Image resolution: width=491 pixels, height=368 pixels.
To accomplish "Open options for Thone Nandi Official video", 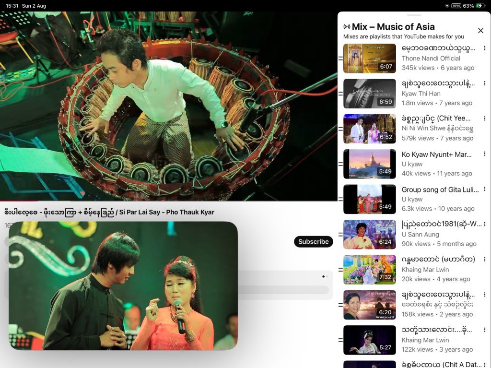I will coord(484,48).
